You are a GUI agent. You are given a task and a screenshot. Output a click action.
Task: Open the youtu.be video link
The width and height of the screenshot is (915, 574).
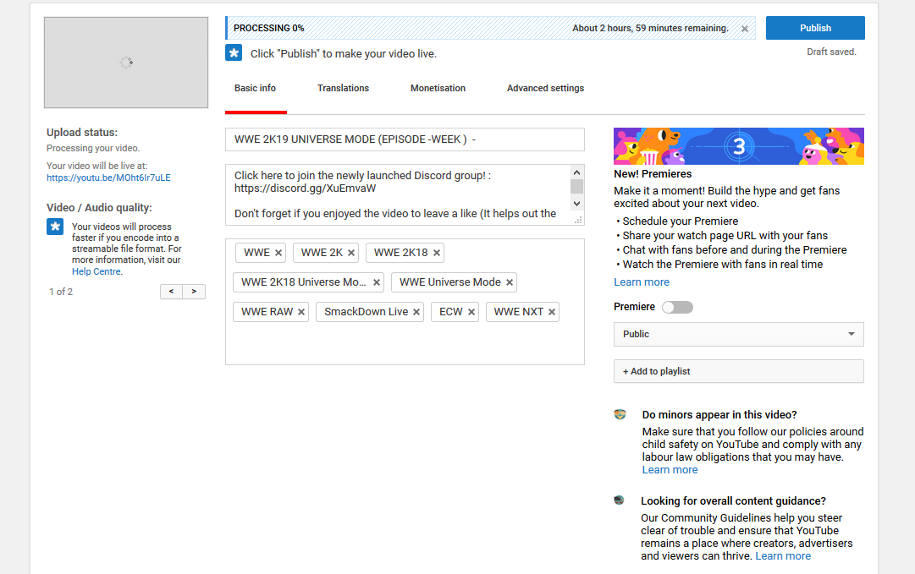click(x=108, y=178)
